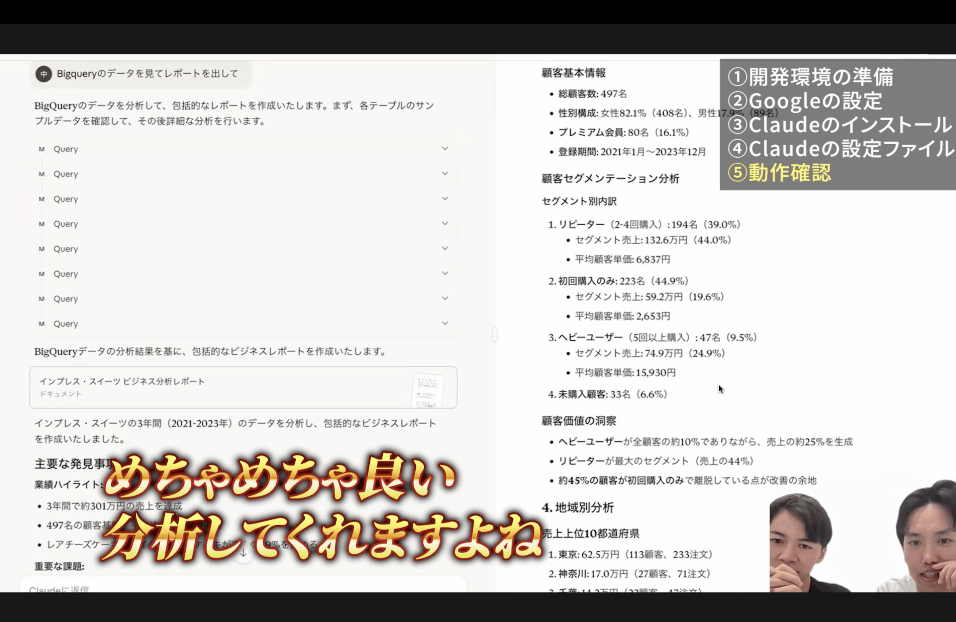The image size is (956, 622).
Task: Open the sixth Query row's label
Action: point(66,273)
